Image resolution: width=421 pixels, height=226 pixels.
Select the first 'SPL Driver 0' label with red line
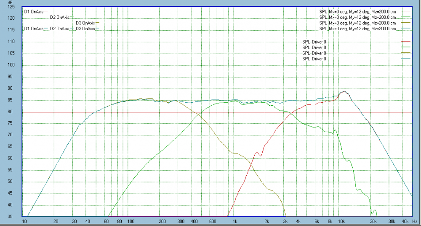click(x=314, y=42)
